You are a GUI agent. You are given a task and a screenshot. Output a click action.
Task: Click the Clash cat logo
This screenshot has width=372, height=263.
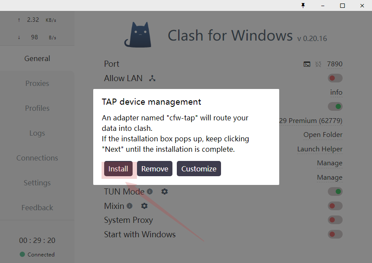tap(138, 34)
